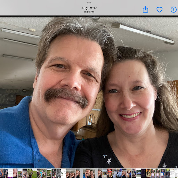178x178 pixels.
Task: Open the toddler in blue shirt thumbnail
Action: pyautogui.click(x=134, y=173)
